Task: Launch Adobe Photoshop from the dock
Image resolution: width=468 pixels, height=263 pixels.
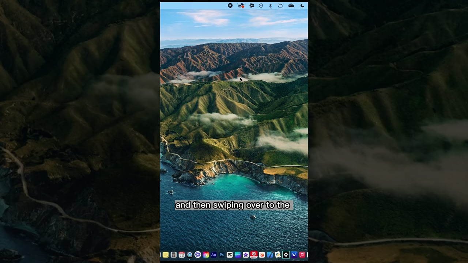Action: click(x=222, y=255)
